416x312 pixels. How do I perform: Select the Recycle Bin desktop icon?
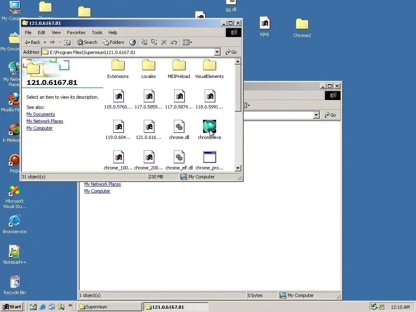(x=15, y=285)
